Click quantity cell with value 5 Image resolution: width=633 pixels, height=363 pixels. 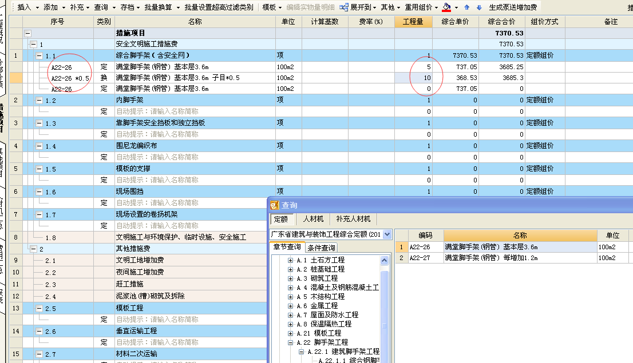pos(413,67)
